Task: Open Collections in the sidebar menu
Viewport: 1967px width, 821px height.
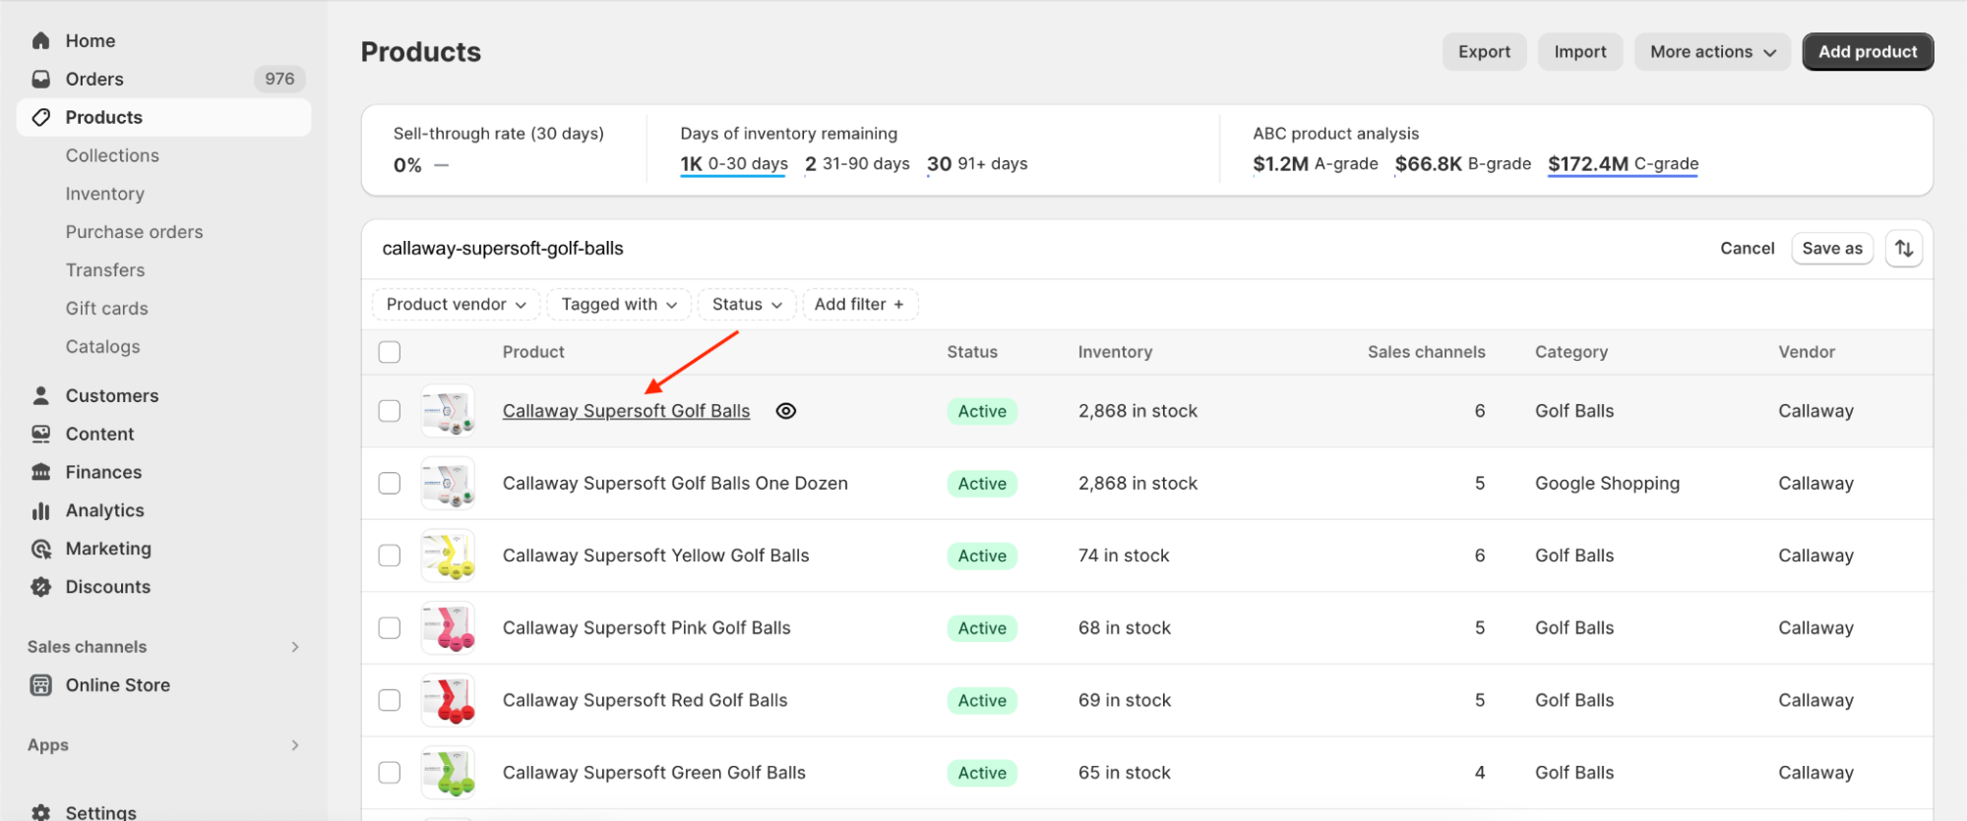Action: pyautogui.click(x=112, y=155)
